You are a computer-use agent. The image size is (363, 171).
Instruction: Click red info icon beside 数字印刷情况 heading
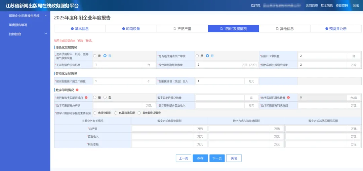[77, 90]
